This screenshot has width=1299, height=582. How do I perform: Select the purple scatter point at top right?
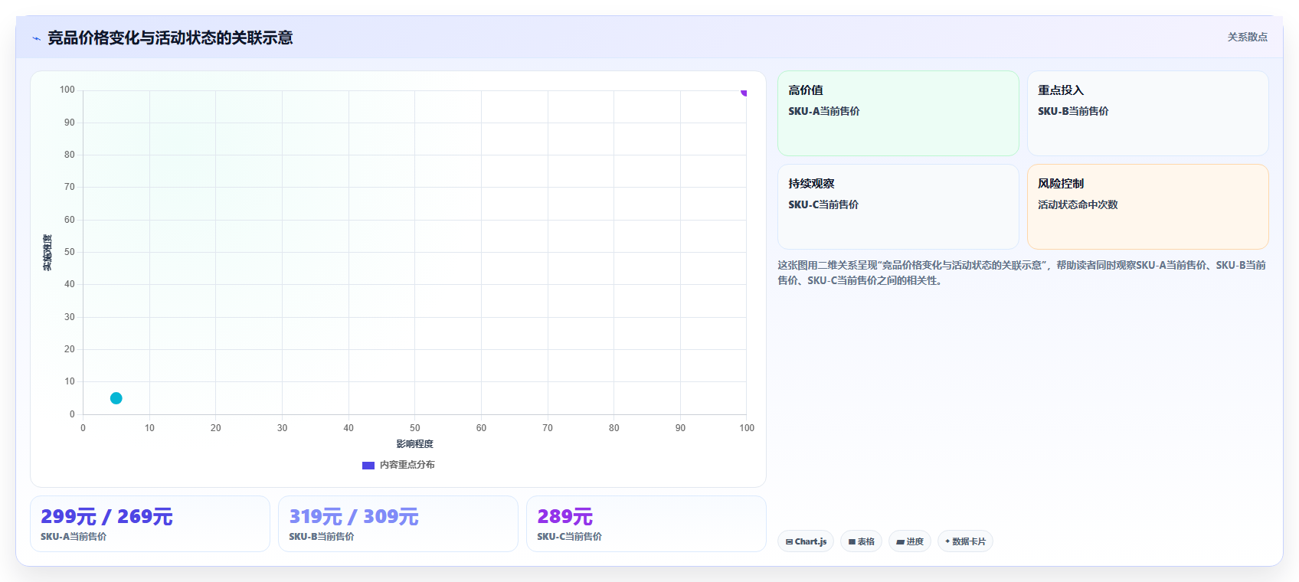point(744,92)
